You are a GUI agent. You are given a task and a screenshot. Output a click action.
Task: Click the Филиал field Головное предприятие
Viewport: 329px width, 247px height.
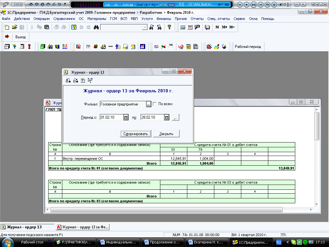click(x=123, y=104)
